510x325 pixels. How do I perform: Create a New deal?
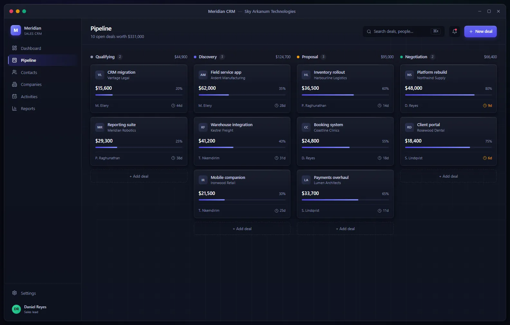480,32
